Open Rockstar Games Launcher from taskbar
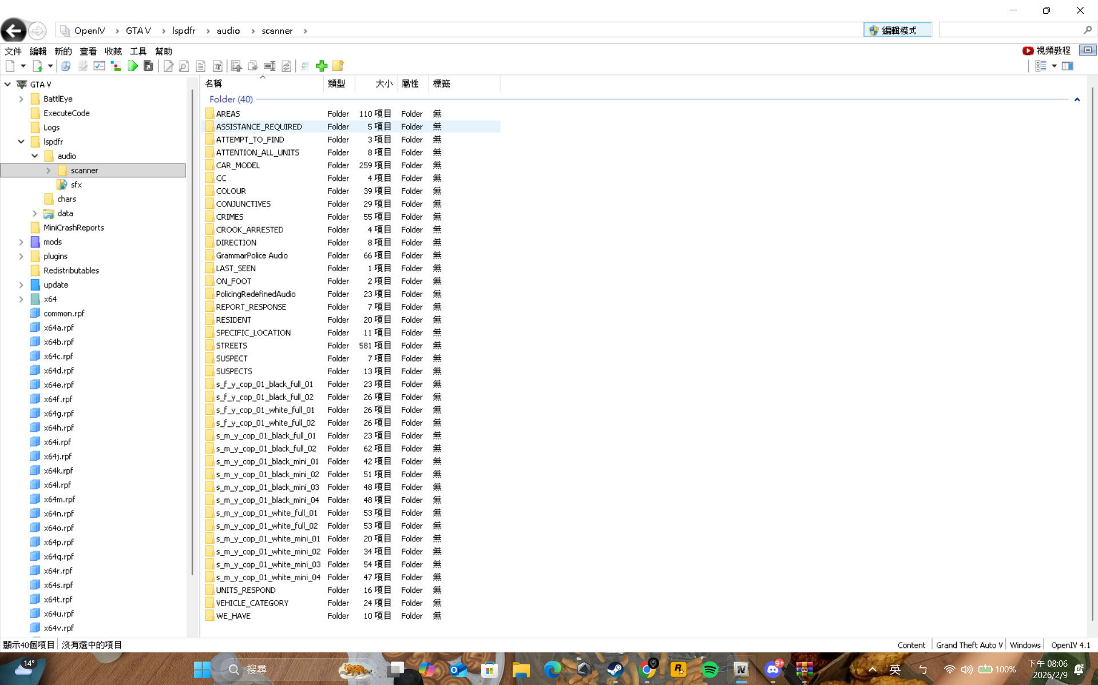 point(679,669)
